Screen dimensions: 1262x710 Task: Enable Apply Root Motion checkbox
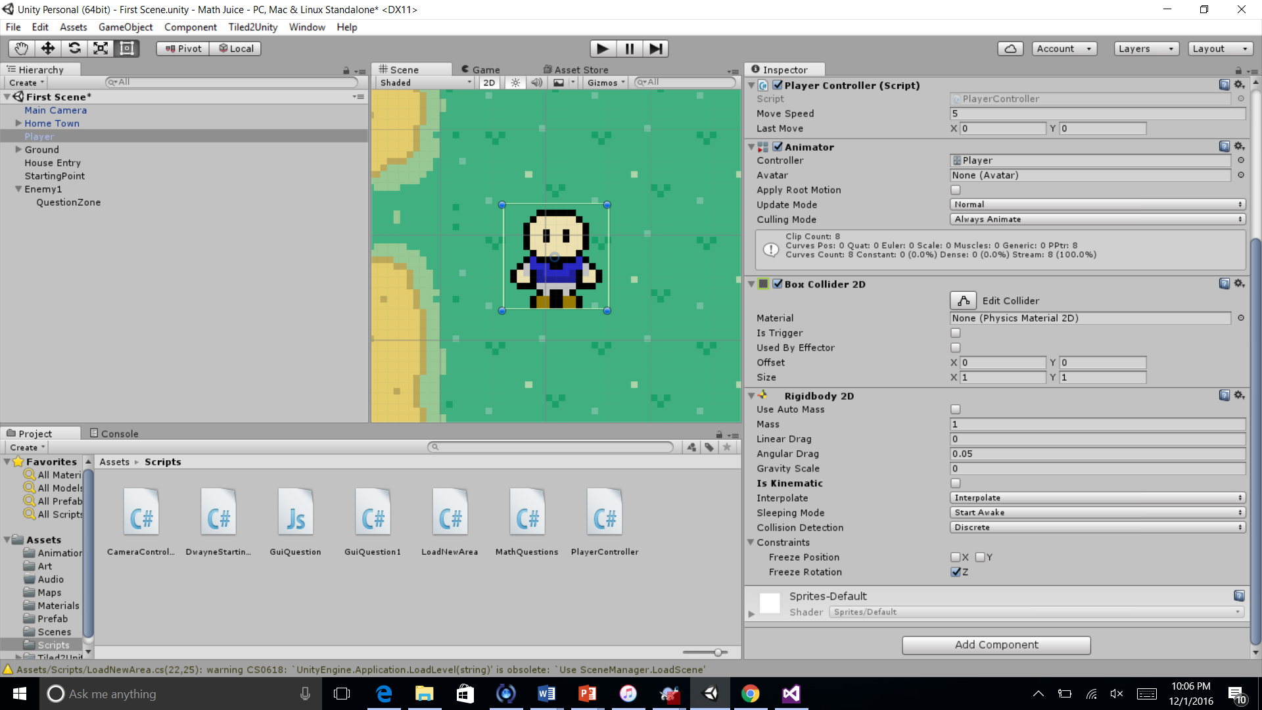[956, 190]
